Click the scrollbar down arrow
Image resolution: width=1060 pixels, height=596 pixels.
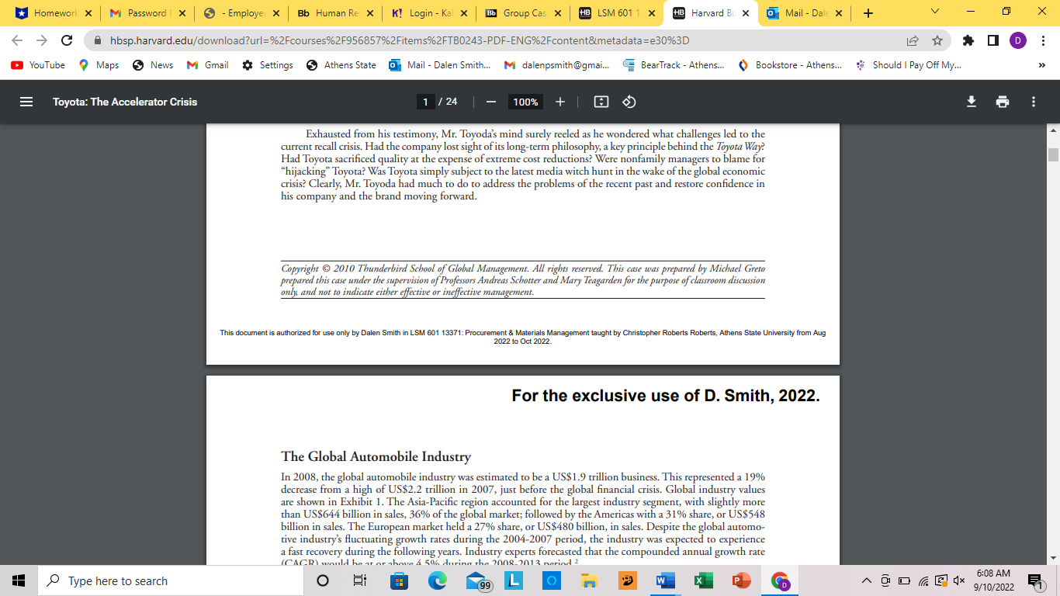pos(1053,557)
